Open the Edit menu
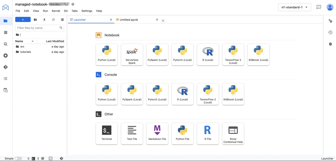This screenshot has height=161, width=336. [x=26, y=11]
